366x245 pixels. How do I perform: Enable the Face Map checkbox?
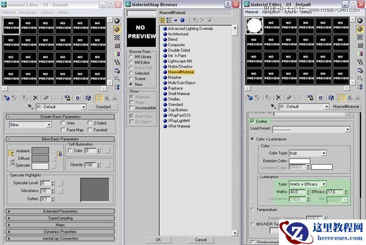click(63, 130)
